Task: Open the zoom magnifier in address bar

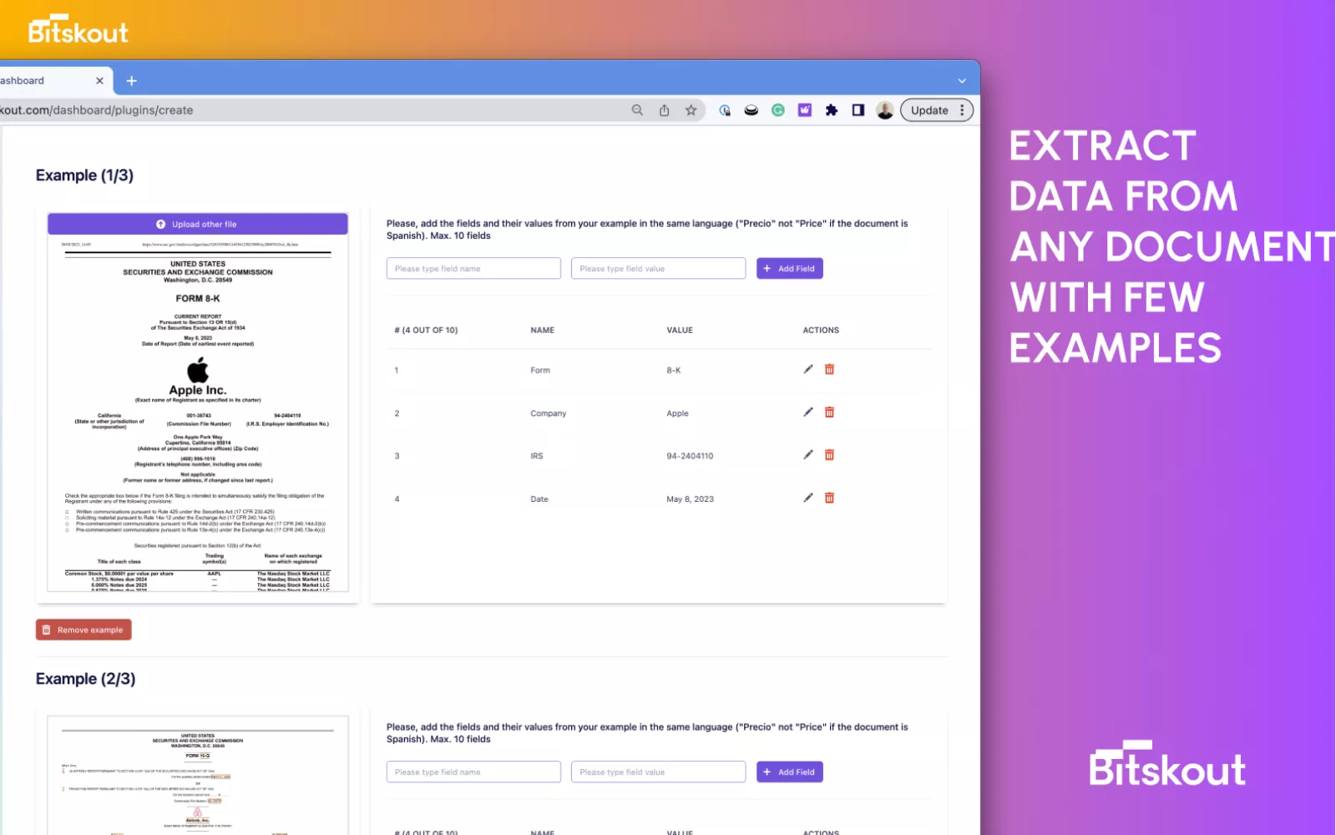Action: tap(637, 110)
